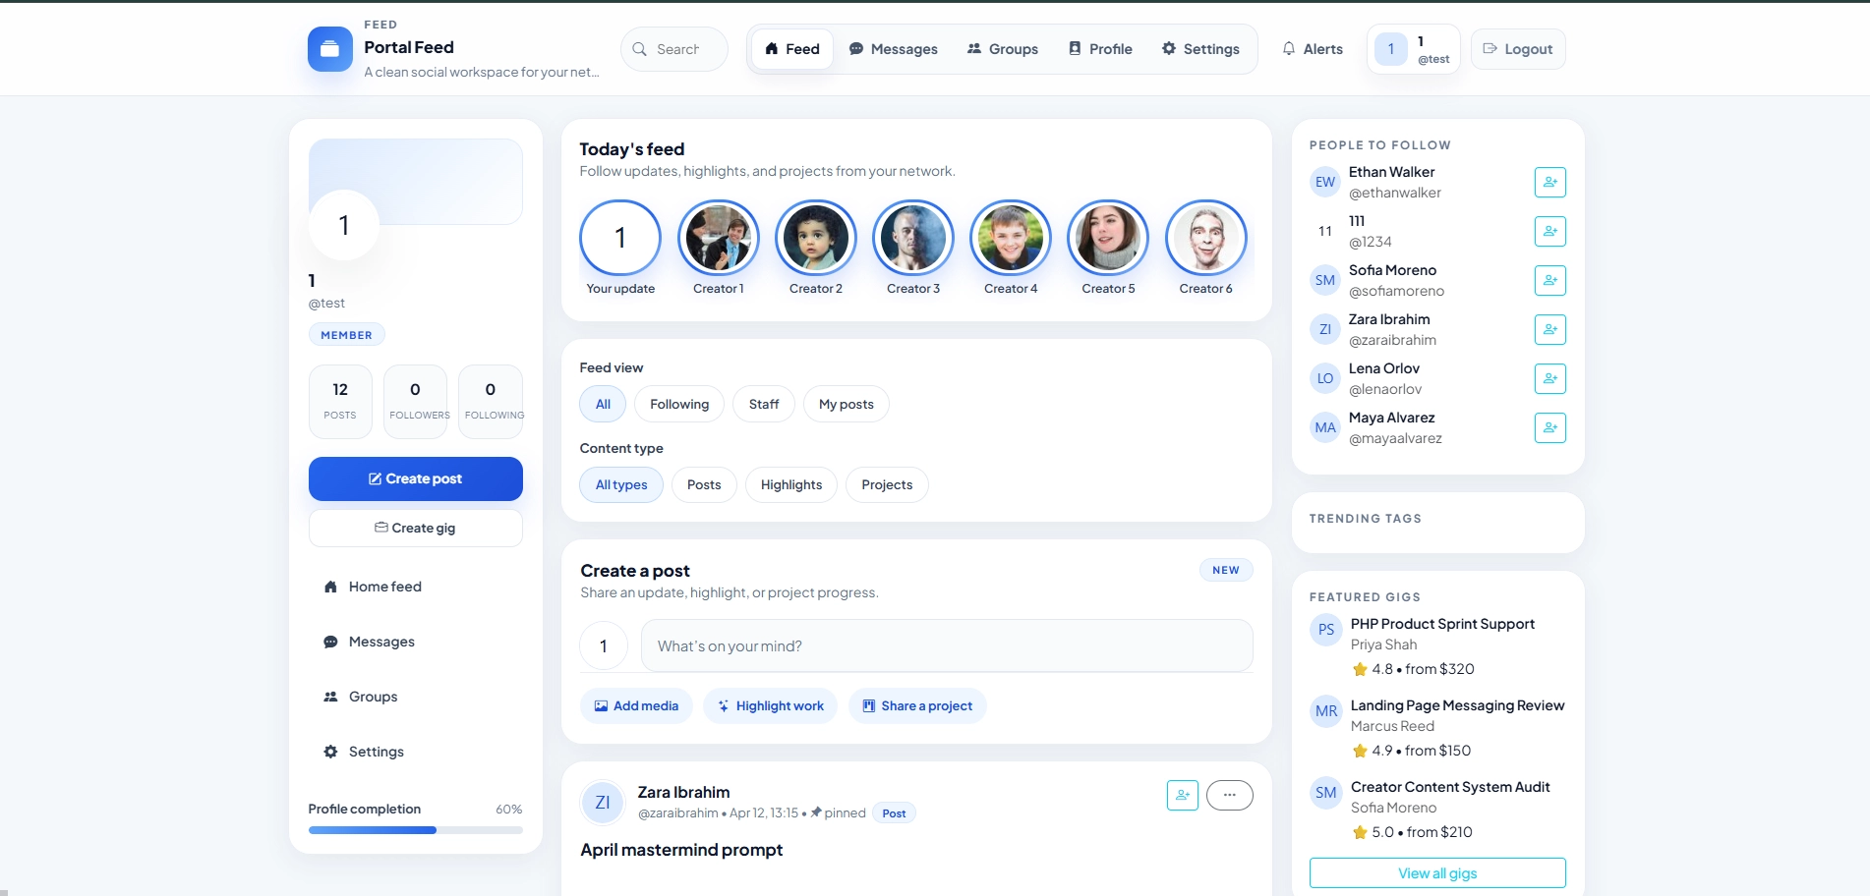This screenshot has width=1870, height=896.
Task: Click Highlight work button
Action: [771, 705]
